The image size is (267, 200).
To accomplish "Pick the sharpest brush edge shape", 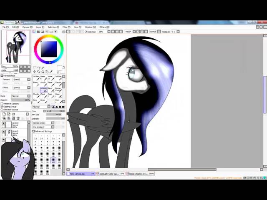I will pyautogui.click(x=53, y=107).
